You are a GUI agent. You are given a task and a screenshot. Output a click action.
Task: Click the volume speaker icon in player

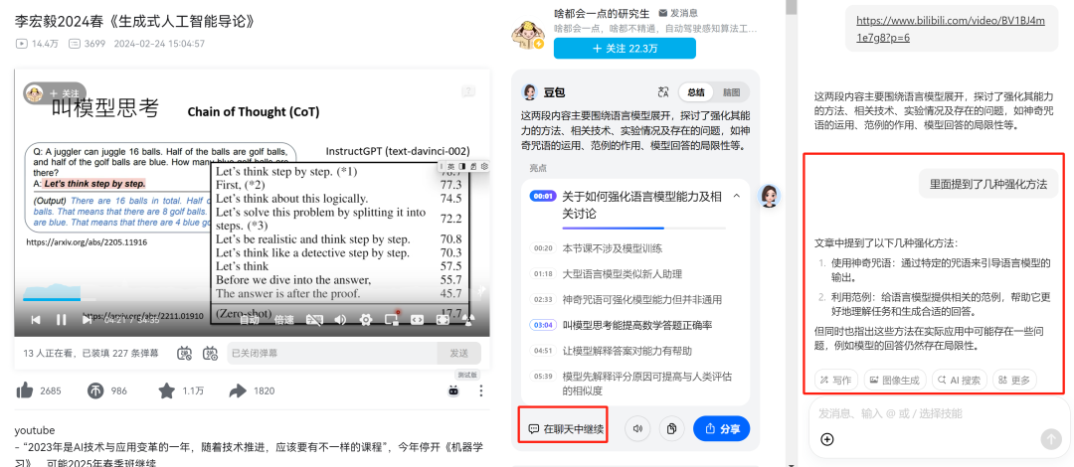(340, 319)
